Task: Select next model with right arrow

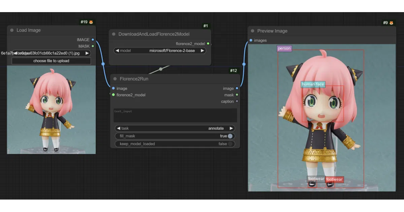Action: (x=202, y=51)
